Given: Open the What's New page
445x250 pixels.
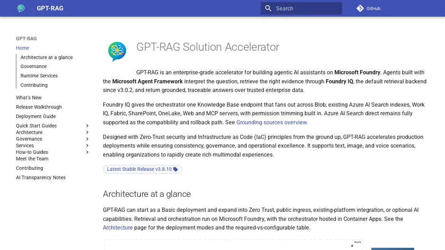Looking at the screenshot, I should (x=29, y=97).
